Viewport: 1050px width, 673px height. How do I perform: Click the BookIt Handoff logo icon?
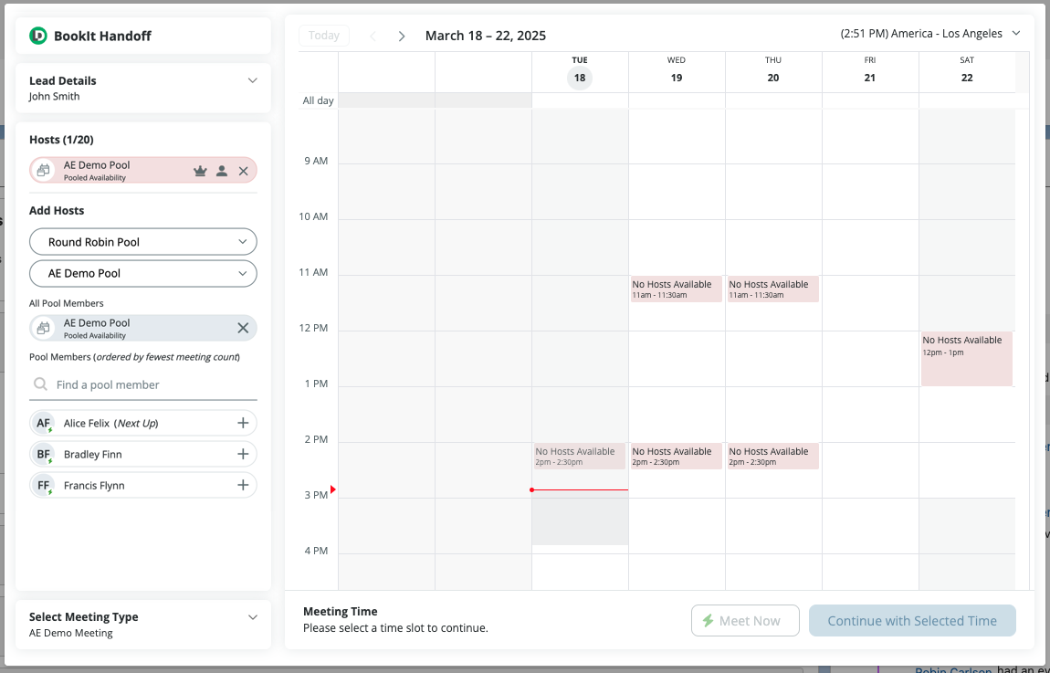point(38,36)
